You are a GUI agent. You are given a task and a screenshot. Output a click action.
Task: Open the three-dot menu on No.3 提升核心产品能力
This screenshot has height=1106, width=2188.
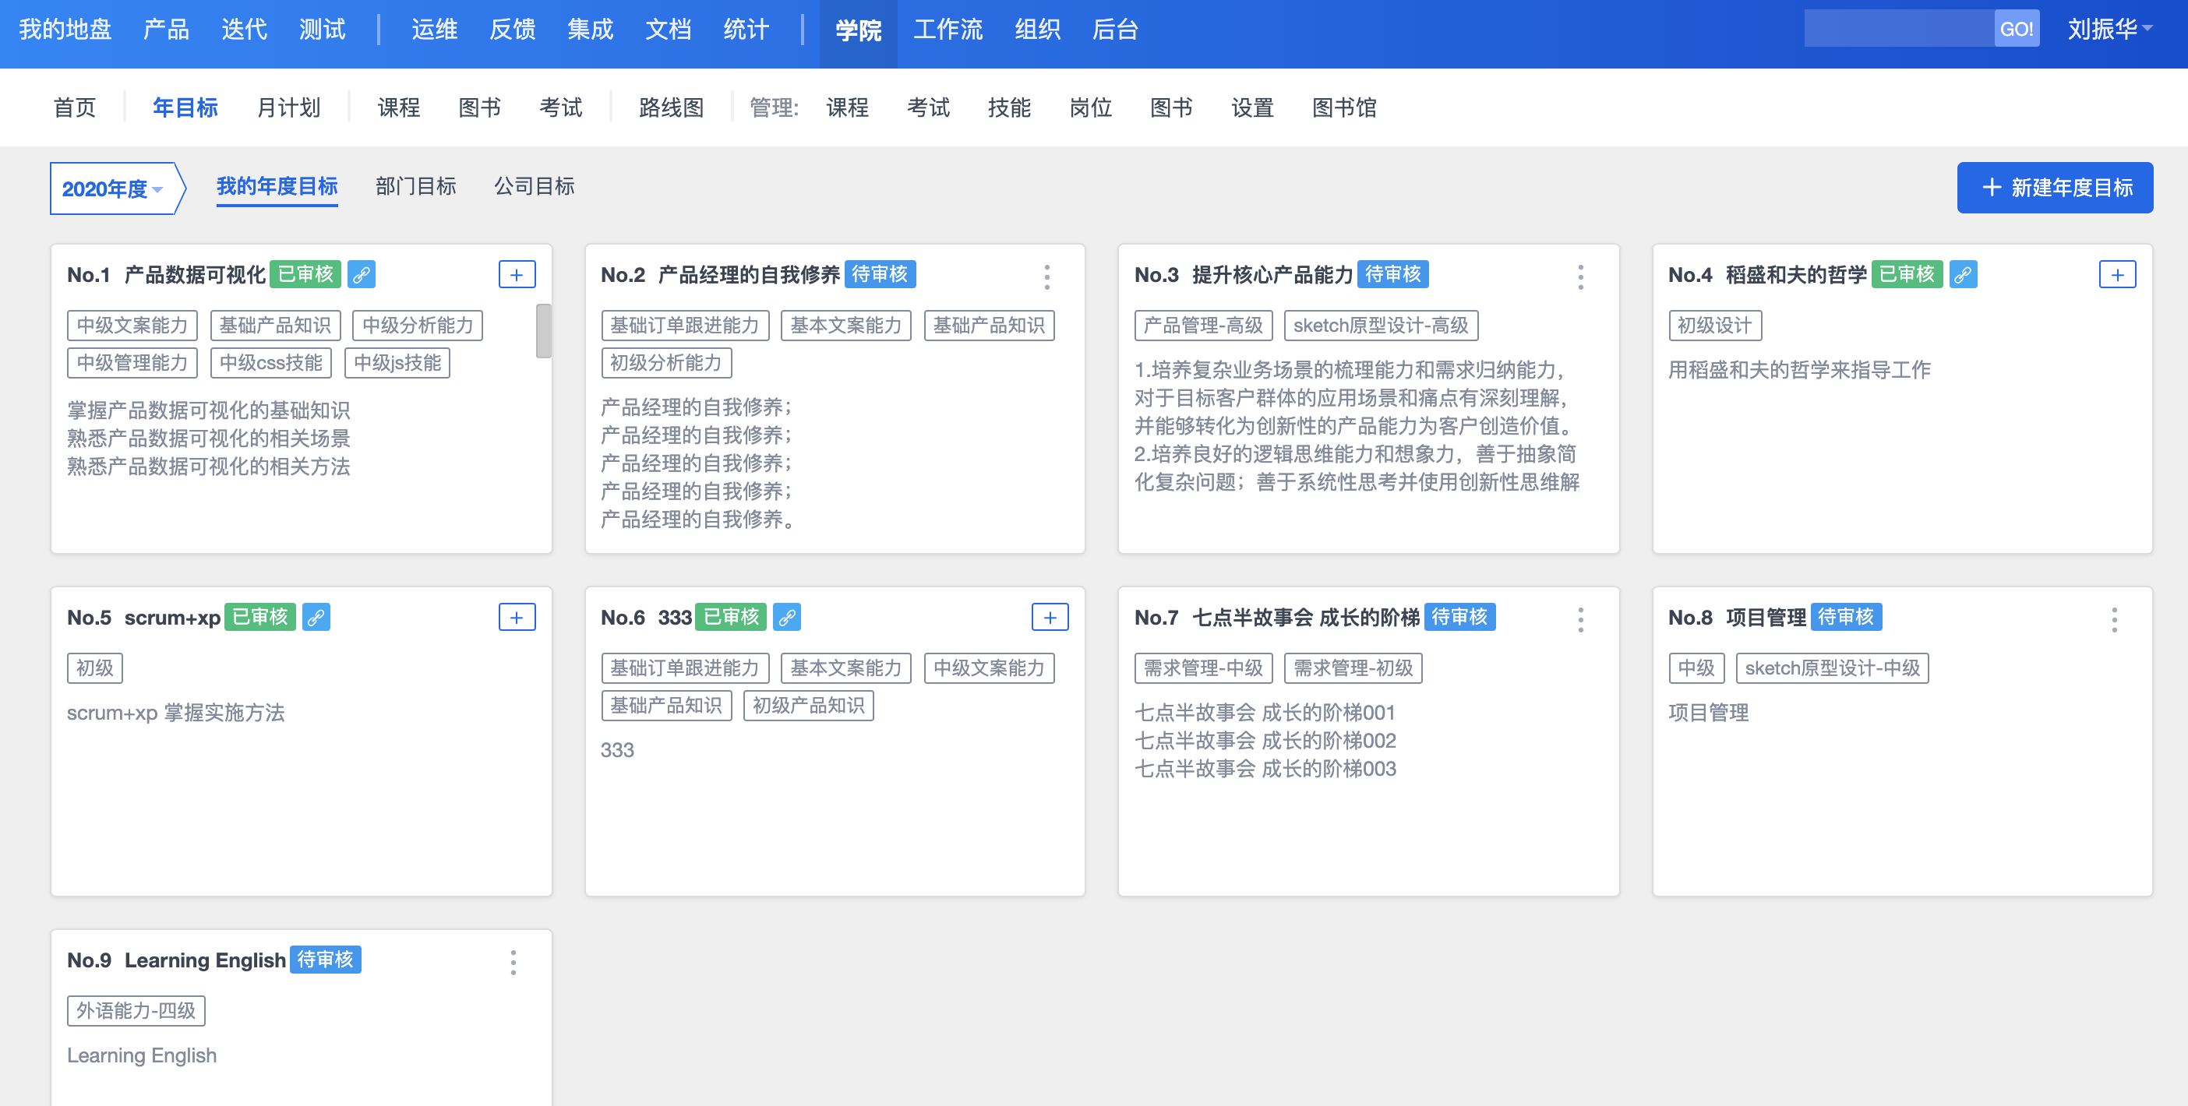coord(1580,276)
